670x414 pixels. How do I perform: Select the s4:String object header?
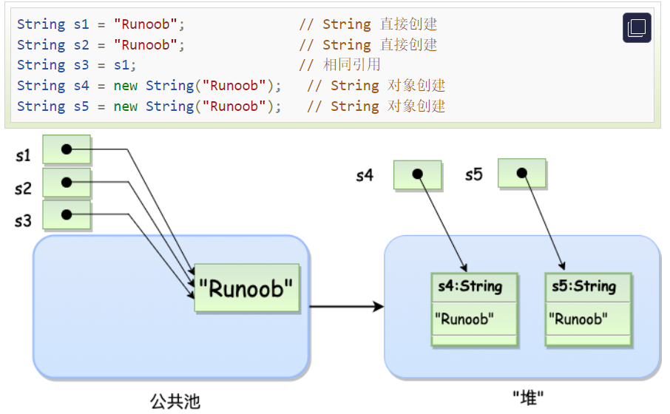pos(474,287)
